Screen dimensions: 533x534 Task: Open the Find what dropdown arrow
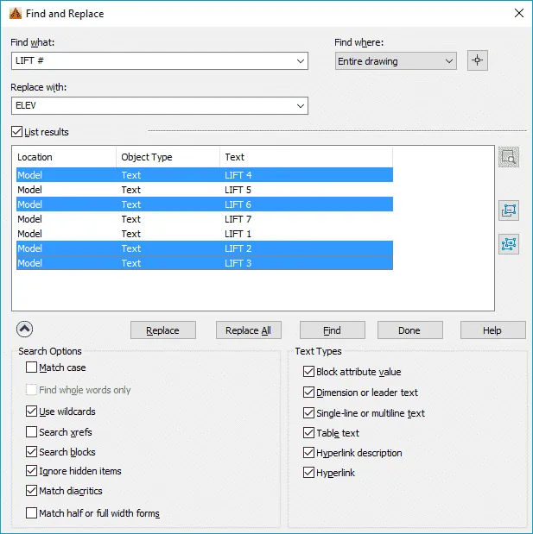(x=300, y=61)
